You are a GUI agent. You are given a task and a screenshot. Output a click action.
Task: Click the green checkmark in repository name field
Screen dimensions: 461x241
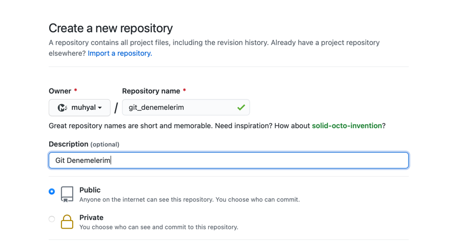click(x=241, y=108)
